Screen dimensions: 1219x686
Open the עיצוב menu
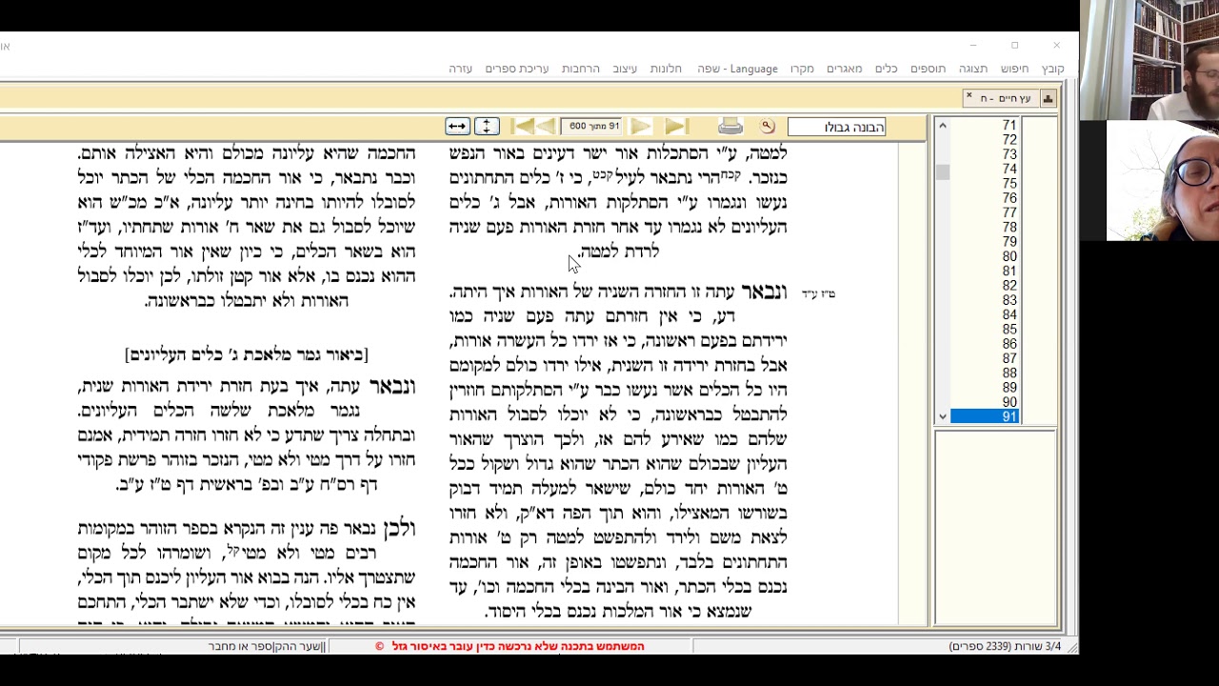click(x=625, y=69)
